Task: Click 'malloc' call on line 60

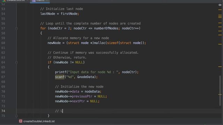Action: (100, 43)
